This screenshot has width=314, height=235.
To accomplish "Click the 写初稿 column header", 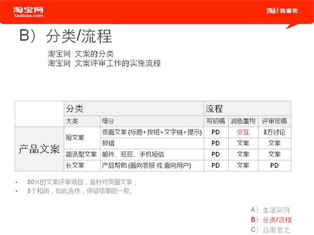I will pos(216,121).
